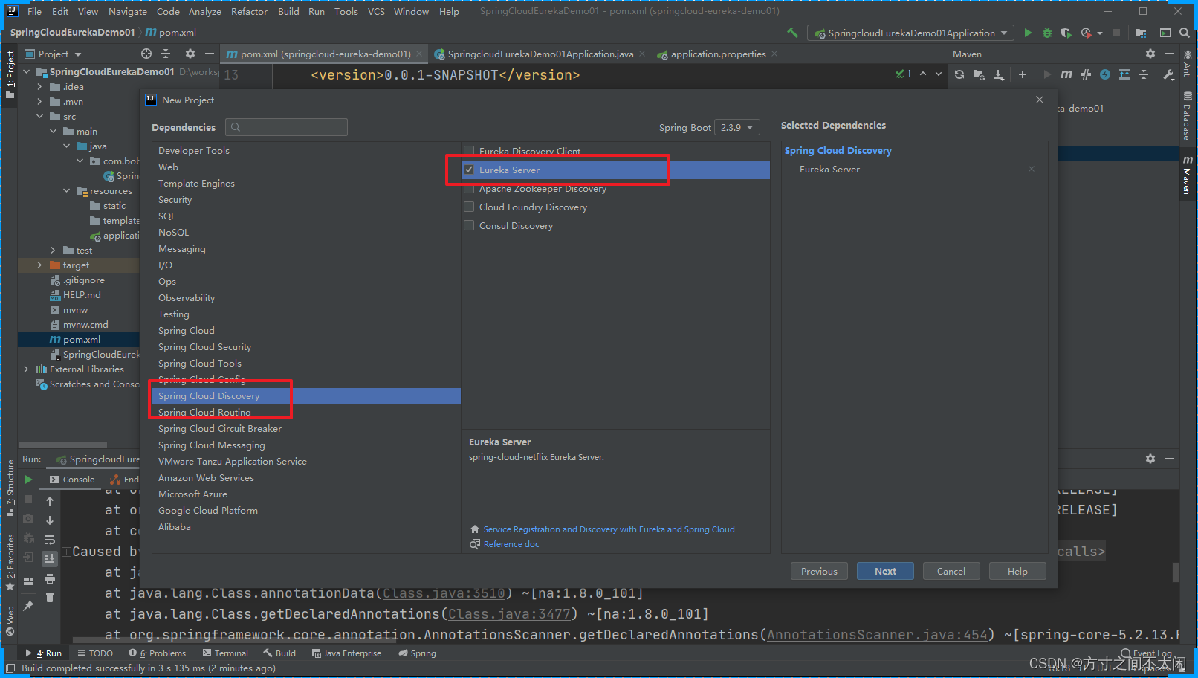This screenshot has height=678, width=1198.
Task: Remove Eureka Server from selected dependencies
Action: pyautogui.click(x=1032, y=169)
